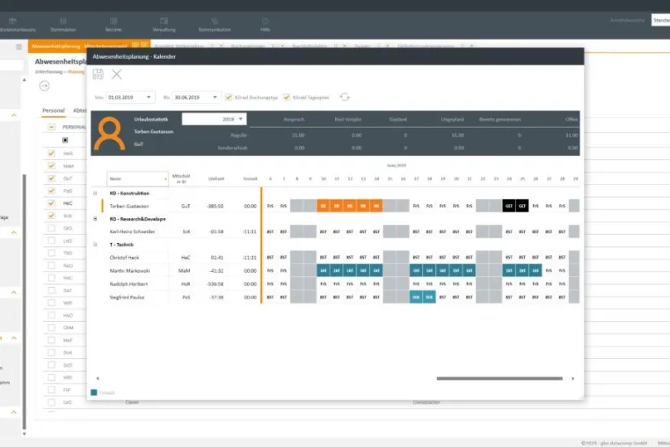
Task: Open the Bis date picker dropdown
Action: click(215, 97)
